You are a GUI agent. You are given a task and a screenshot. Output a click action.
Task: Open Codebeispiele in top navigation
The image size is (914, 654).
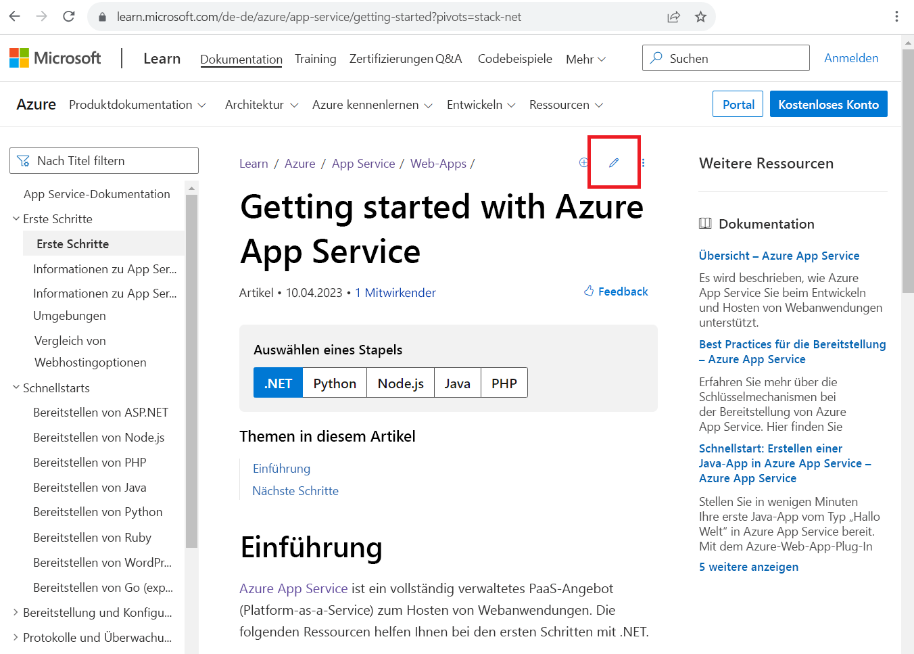pos(515,59)
